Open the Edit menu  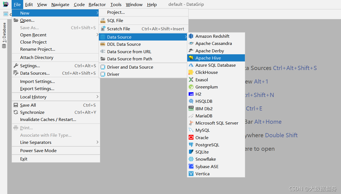click(29, 4)
